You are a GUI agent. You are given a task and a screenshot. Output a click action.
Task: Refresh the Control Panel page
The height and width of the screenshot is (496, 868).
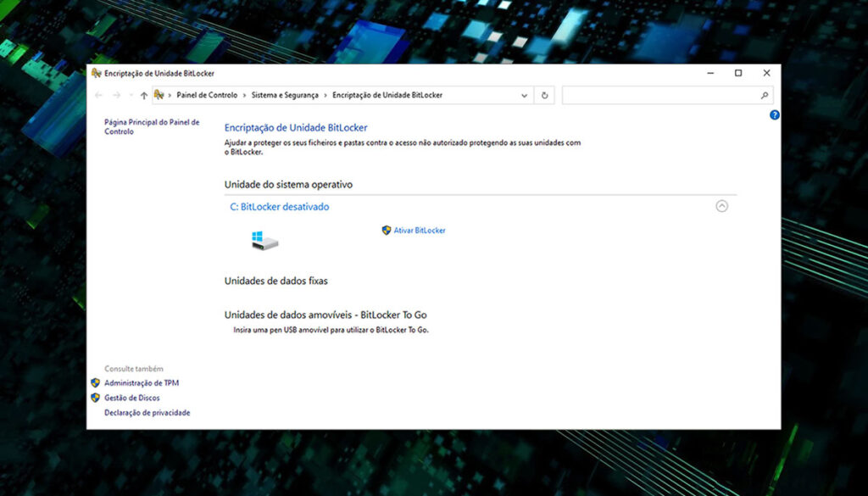pyautogui.click(x=545, y=95)
